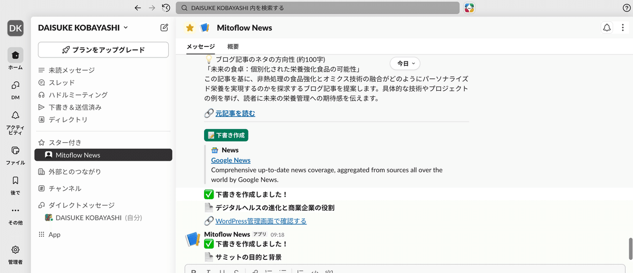Open the history clock icon
Image resolution: width=633 pixels, height=273 pixels.
pyautogui.click(x=166, y=8)
